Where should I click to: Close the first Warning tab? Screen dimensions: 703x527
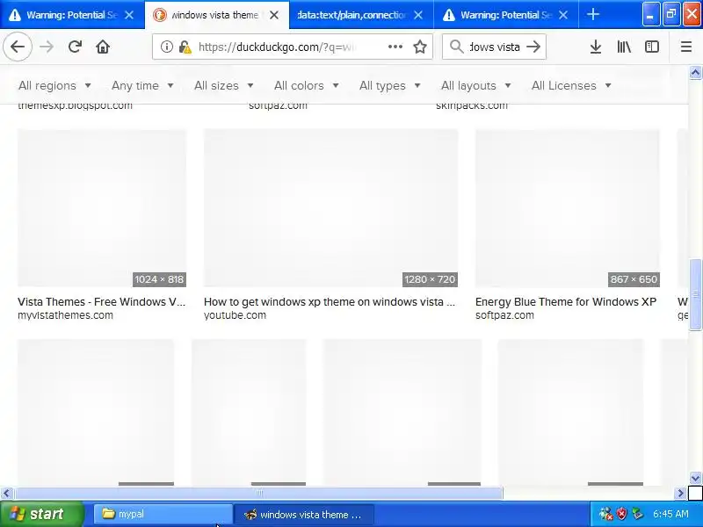click(x=129, y=15)
